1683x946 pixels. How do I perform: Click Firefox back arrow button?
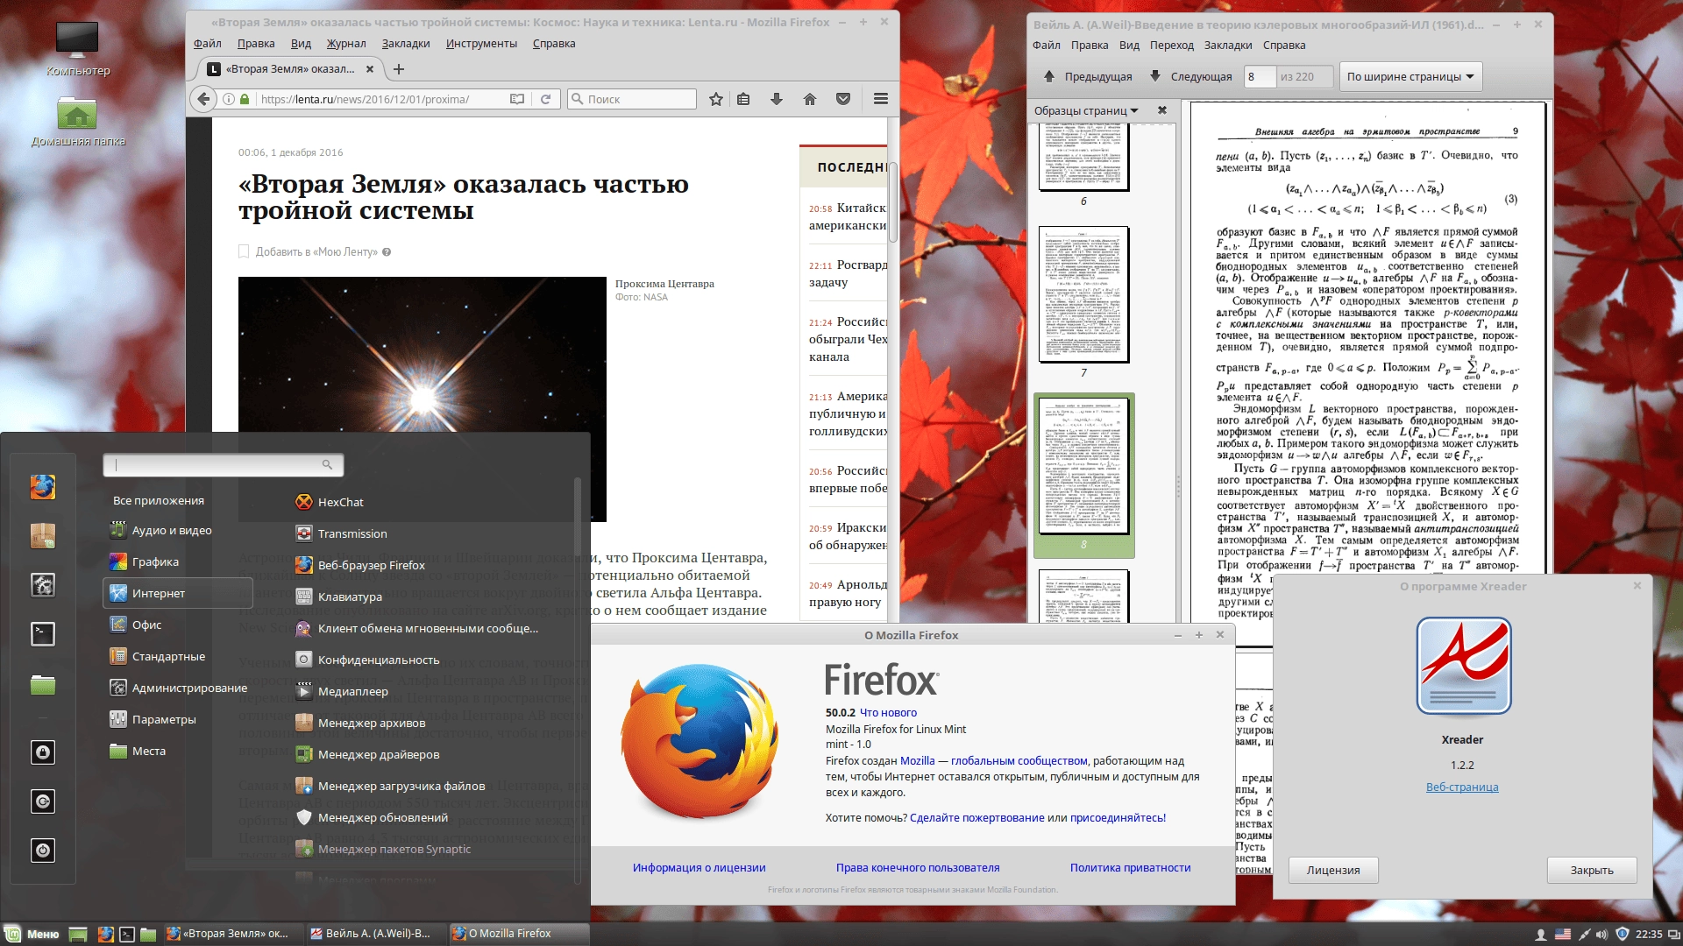coord(203,99)
